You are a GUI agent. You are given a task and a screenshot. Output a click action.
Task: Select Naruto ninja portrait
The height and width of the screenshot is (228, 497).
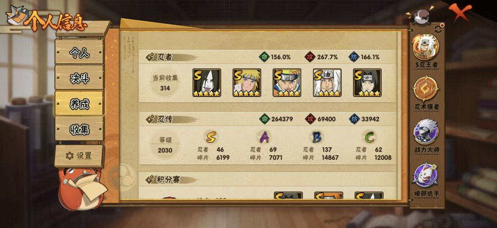pyautogui.click(x=287, y=83)
